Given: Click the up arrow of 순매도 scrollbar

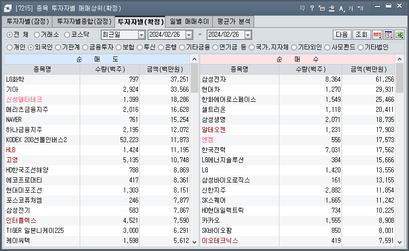Looking at the screenshot, I should (194, 59).
